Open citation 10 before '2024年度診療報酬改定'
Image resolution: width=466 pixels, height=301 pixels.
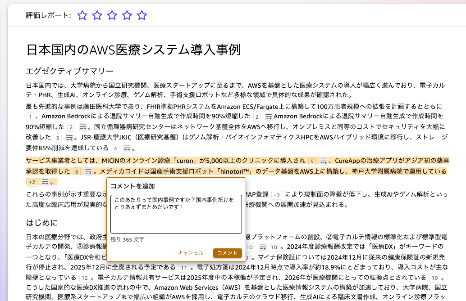pos(274,247)
